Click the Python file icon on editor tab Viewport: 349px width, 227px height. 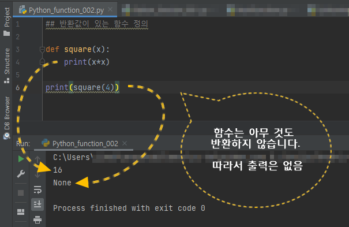pos(22,10)
